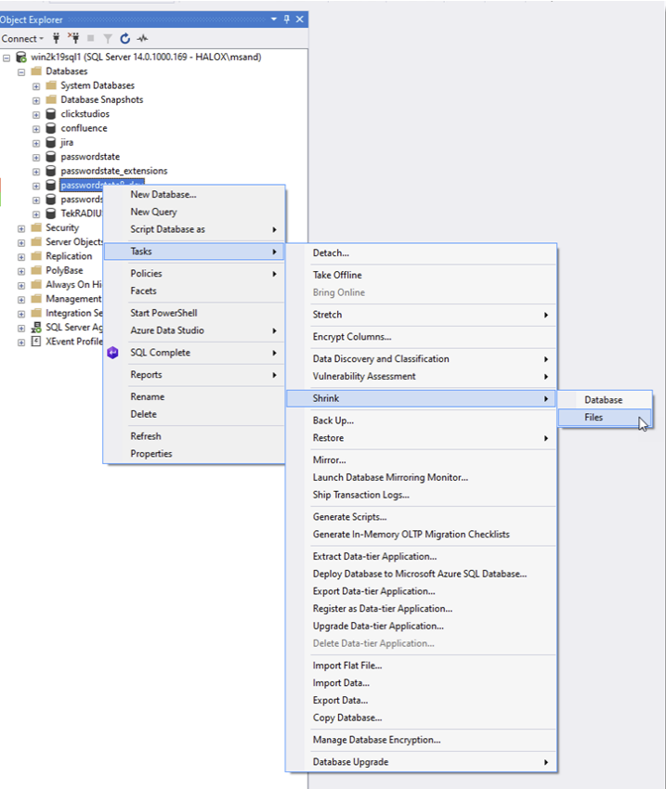Click the SQL Server Agent icon

coord(36,328)
